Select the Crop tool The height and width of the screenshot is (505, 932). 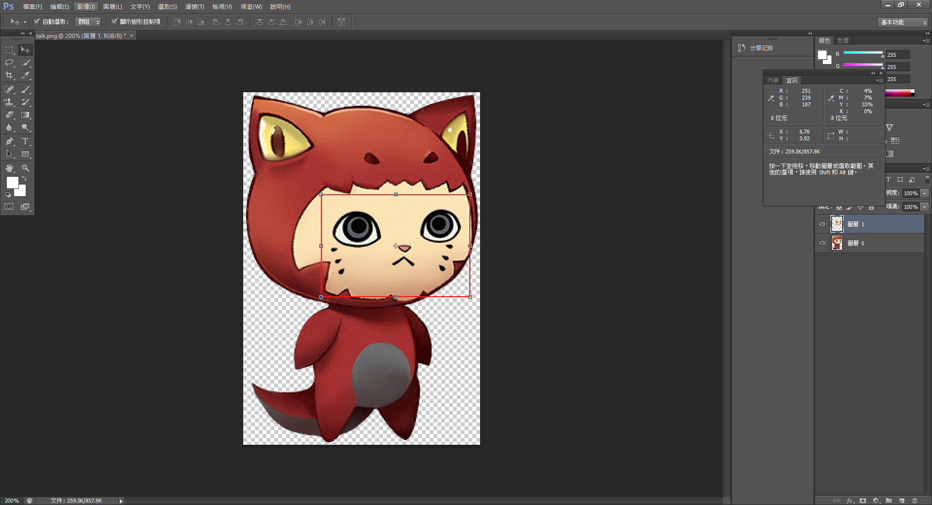(9, 75)
